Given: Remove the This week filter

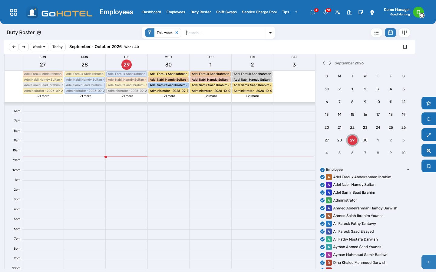Looking at the screenshot, I should (x=177, y=33).
